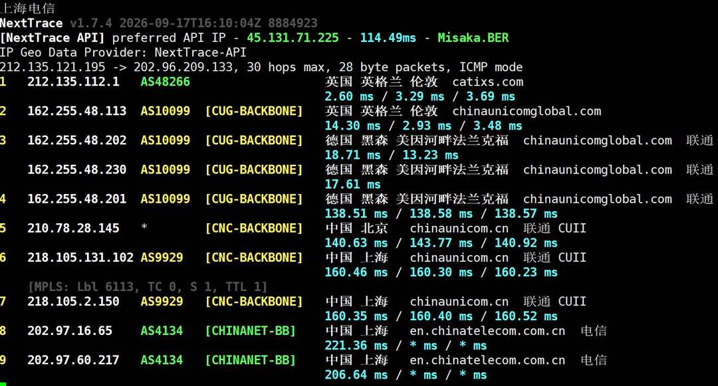Screen dimensions: 718x386
Task: Click IP 162.255.48.230 in hop 3
Action: click(77, 169)
